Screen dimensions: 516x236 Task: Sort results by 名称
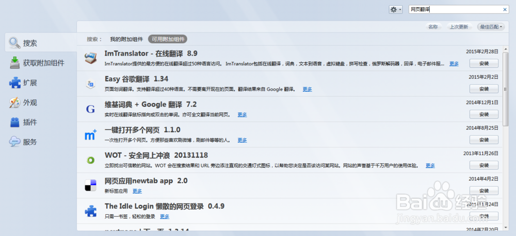(433, 27)
